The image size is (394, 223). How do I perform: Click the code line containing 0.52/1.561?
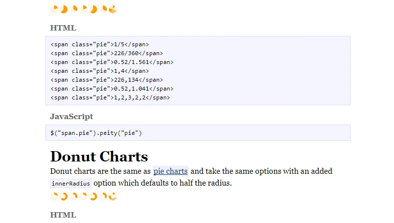[112, 62]
